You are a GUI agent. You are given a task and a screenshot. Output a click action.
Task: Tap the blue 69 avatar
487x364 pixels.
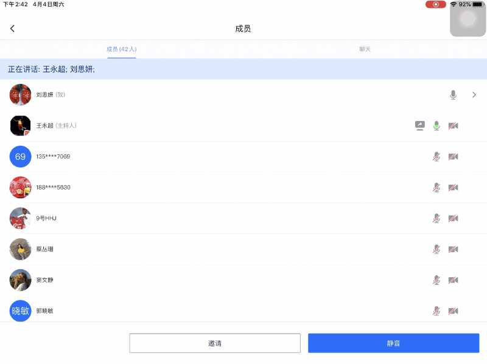click(20, 157)
